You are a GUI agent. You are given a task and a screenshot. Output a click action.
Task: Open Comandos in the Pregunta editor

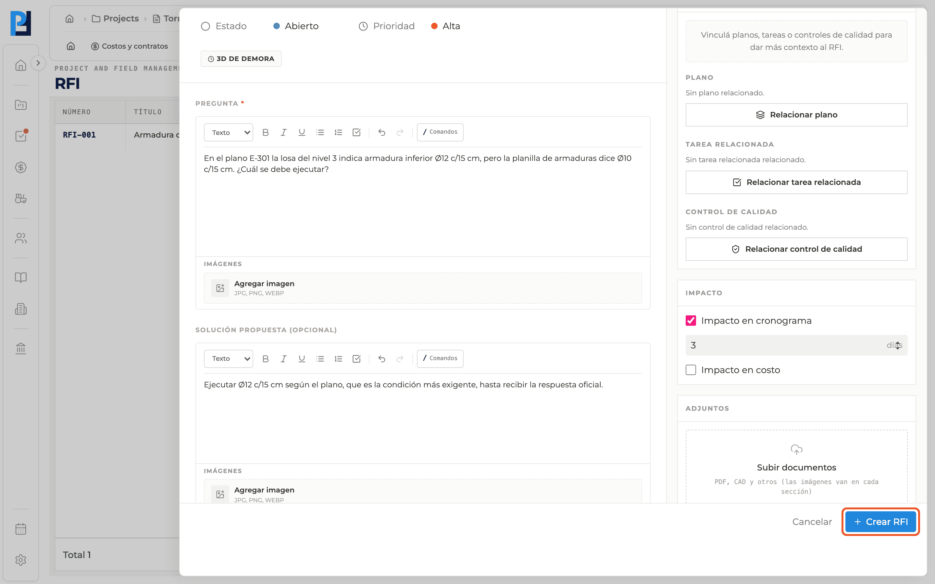tap(440, 132)
